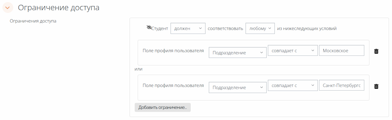Open "совпадает с" dropdown in second condition
This screenshot has width=392, height=120.
pos(293,85)
